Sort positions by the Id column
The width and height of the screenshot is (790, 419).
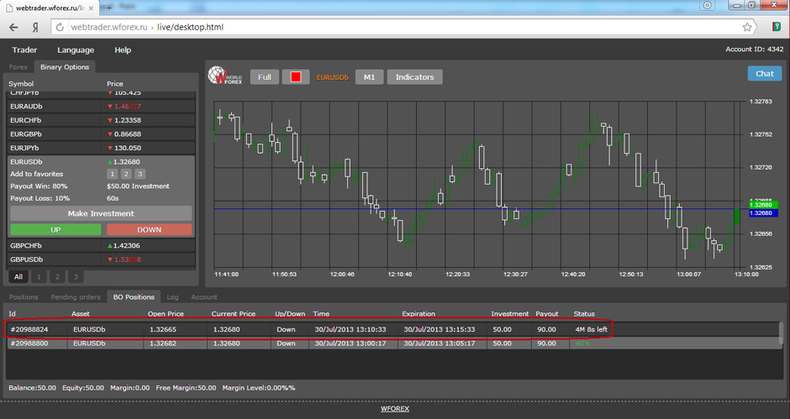12,314
